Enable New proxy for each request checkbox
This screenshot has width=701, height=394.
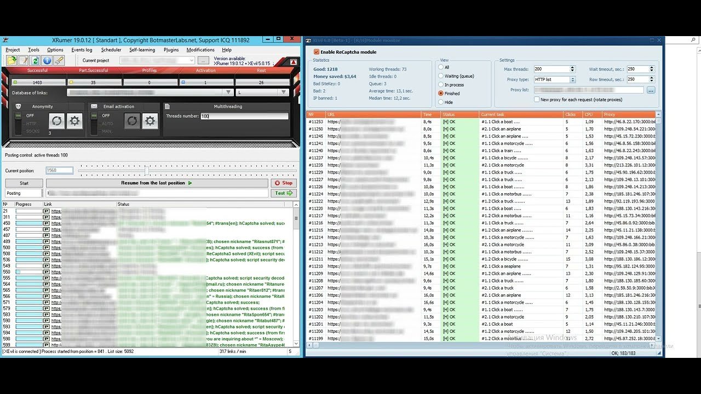point(537,100)
